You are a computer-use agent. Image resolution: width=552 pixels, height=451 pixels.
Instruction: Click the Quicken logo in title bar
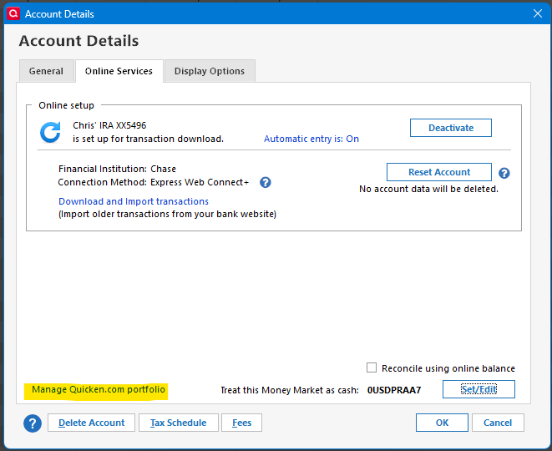point(13,13)
